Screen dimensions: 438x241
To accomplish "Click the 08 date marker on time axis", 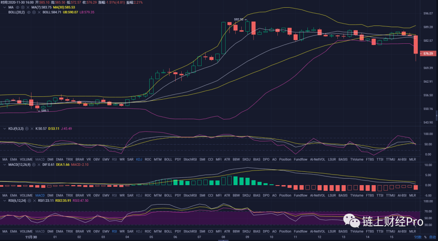I will pos(223,237).
